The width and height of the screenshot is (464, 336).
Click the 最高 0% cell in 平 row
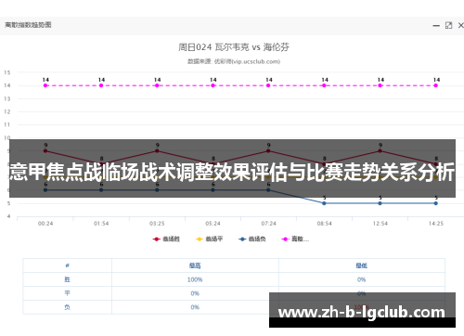coord(195,293)
